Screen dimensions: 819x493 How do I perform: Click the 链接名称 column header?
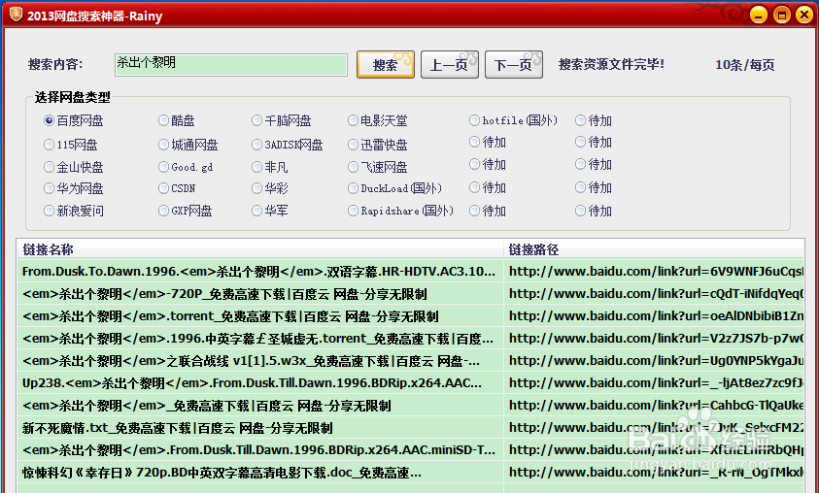coord(260,249)
